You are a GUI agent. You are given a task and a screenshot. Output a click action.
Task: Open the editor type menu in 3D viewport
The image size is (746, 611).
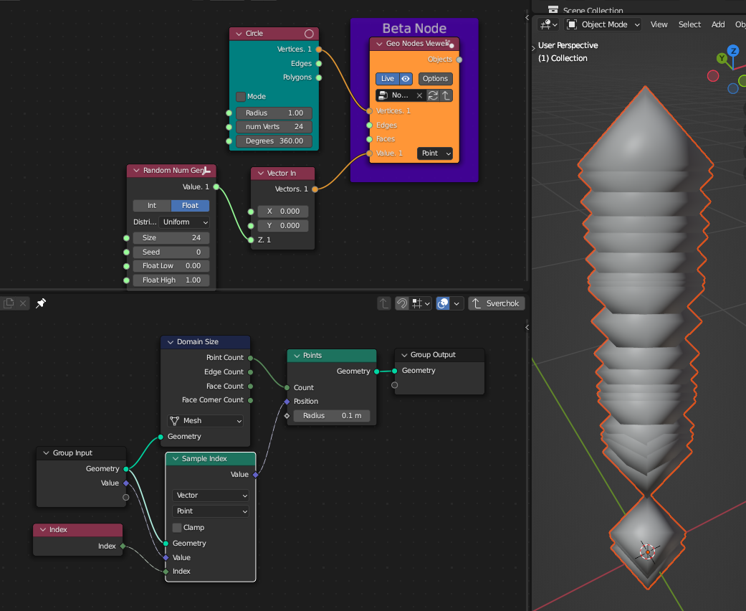coord(548,24)
